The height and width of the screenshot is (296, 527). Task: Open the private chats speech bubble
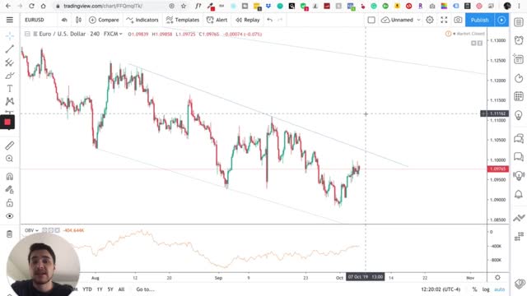coord(519,157)
